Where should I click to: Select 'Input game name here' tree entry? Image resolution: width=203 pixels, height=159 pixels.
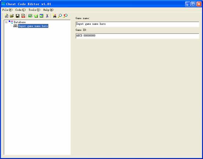coord(33,26)
